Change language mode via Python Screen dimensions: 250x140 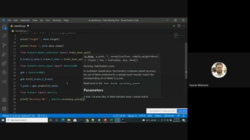coord(158,116)
